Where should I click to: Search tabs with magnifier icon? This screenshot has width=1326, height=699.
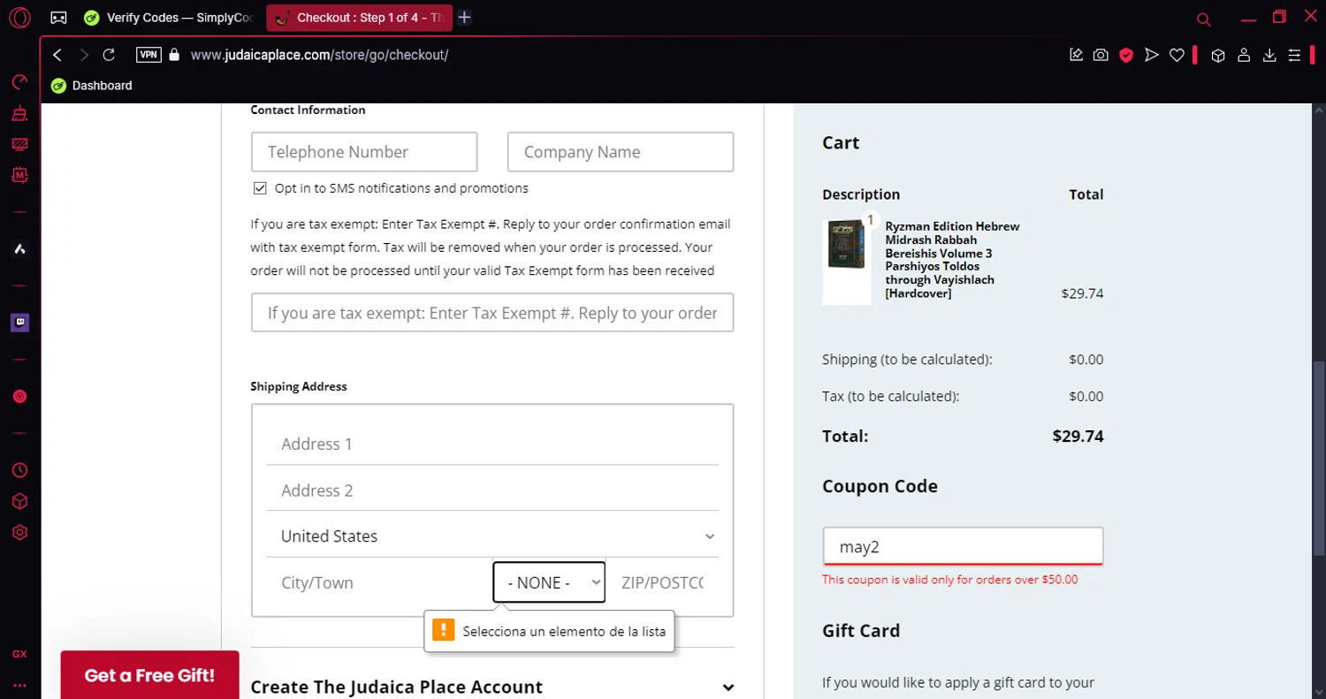pyautogui.click(x=1203, y=19)
